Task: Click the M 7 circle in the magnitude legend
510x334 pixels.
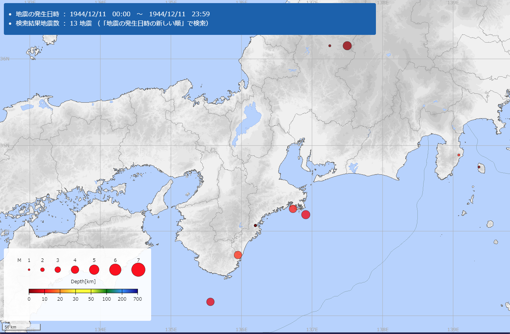Action: [138, 270]
